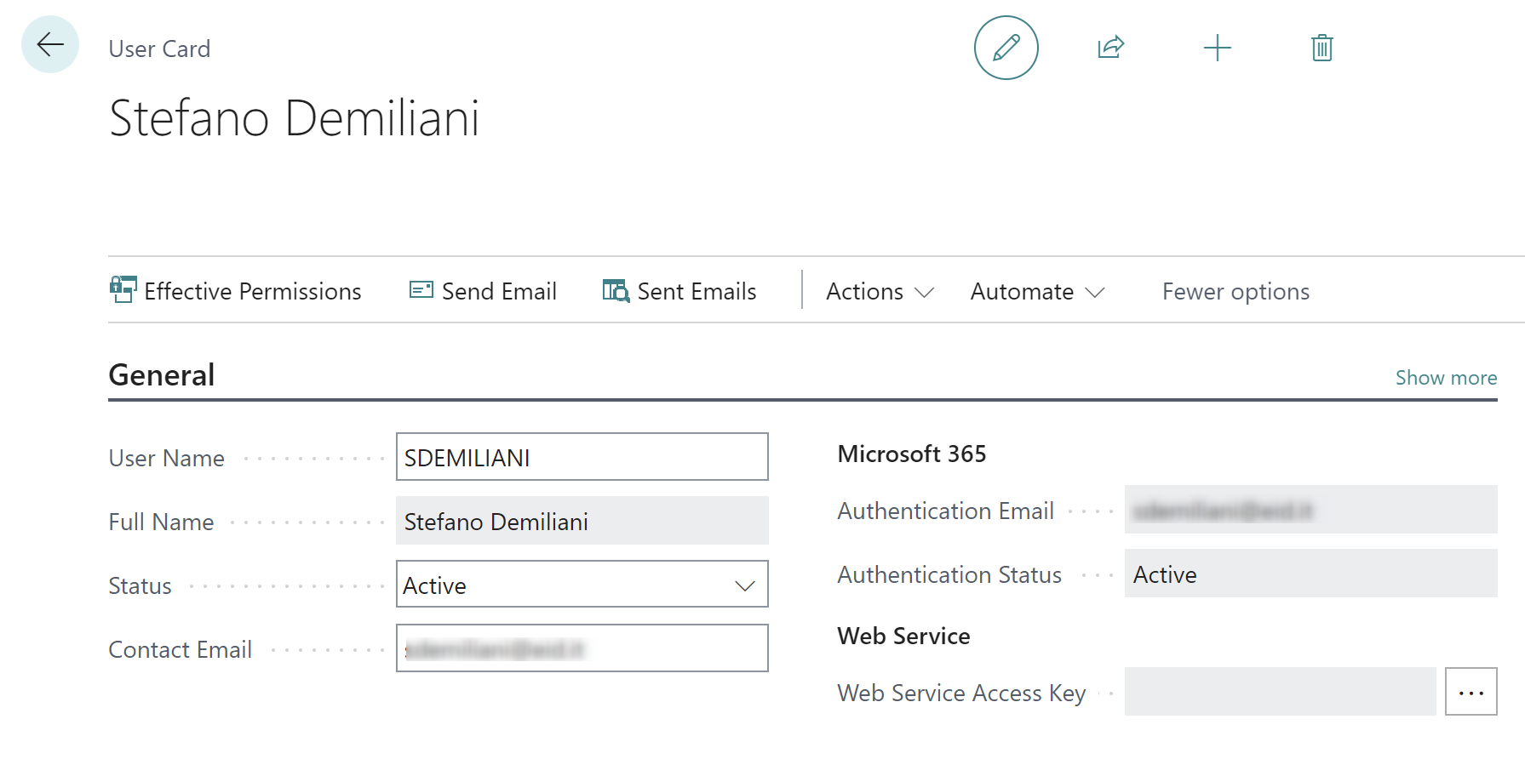Click the Sent Emails icon
The width and height of the screenshot is (1525, 782).
tap(616, 290)
